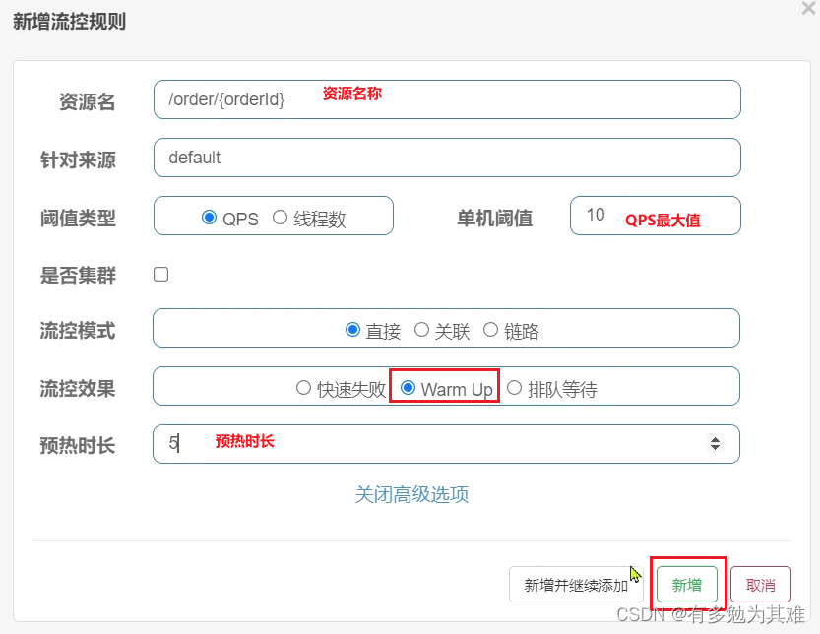Viewport: 820px width, 634px height.
Task: Select 直接 flow control mode
Action: pos(353,330)
